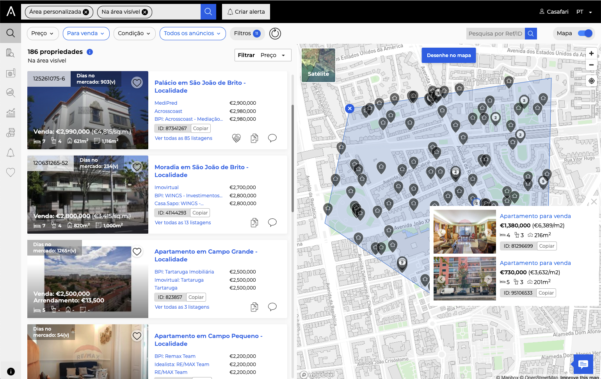Open the Preço filter dropdown
601x379 pixels.
(x=43, y=34)
